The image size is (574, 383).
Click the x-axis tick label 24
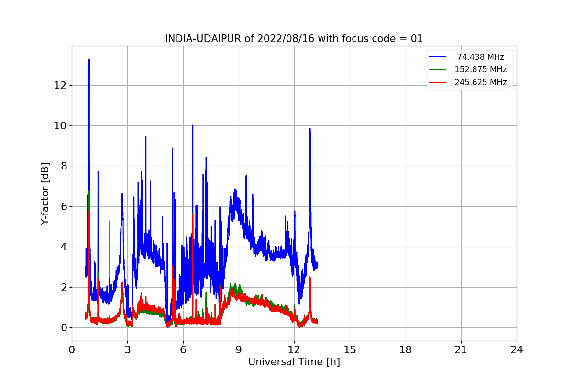(x=517, y=350)
